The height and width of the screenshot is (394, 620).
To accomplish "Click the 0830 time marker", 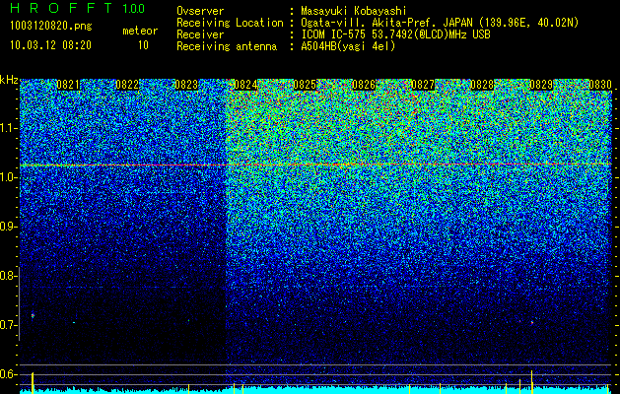I will point(600,85).
